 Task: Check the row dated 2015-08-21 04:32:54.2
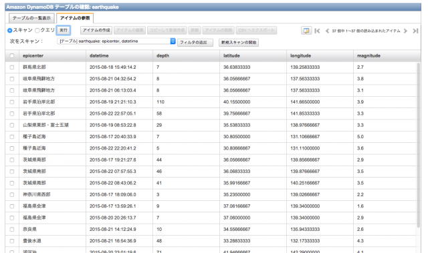[12, 79]
